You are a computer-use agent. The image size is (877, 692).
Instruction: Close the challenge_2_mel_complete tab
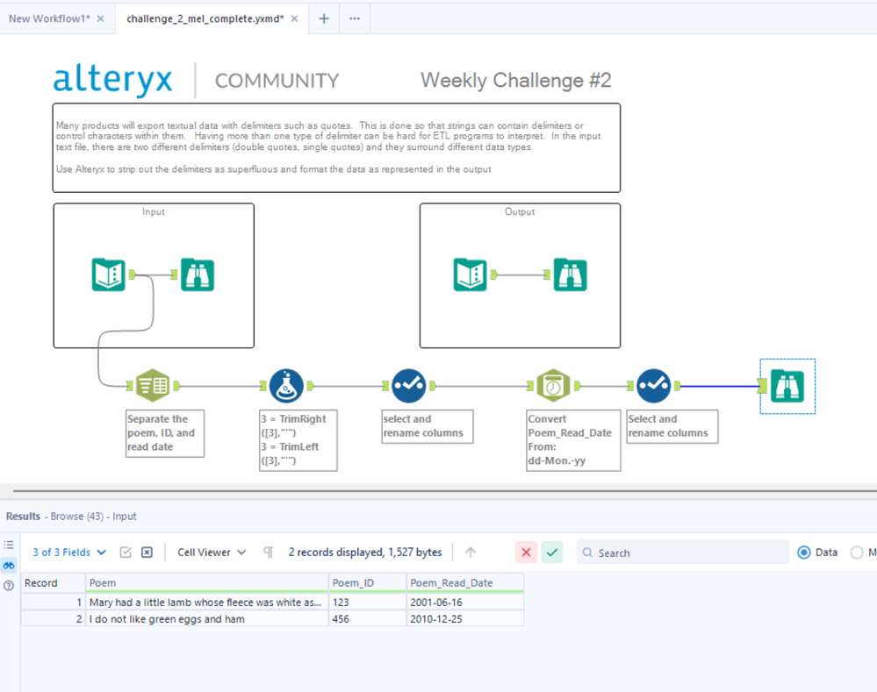click(x=295, y=18)
